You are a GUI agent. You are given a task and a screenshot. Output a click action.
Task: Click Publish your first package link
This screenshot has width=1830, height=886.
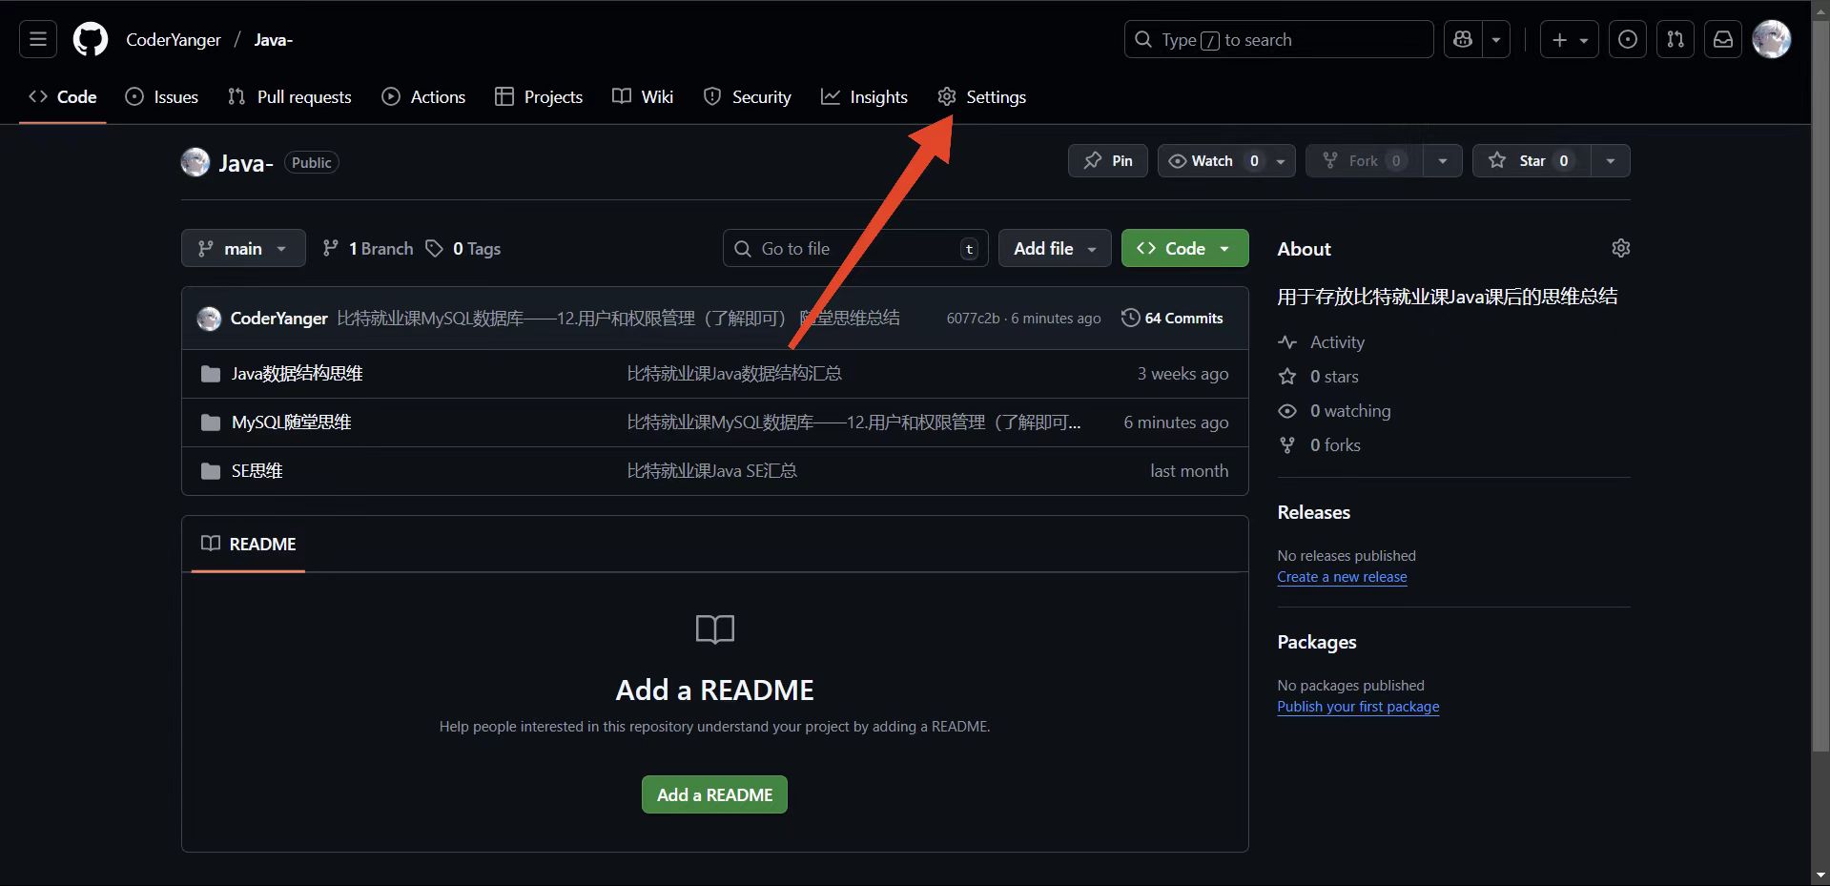[1358, 707]
